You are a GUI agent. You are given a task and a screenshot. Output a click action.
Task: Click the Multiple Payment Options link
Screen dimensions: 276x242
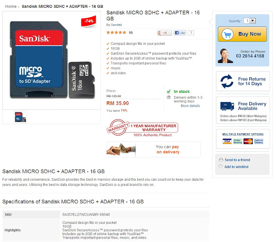(243, 134)
